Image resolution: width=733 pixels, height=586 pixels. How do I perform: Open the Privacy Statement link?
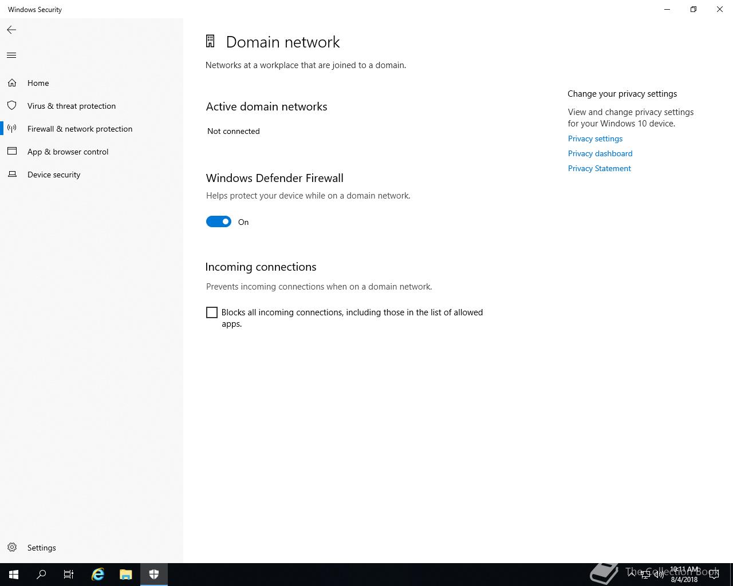point(600,168)
